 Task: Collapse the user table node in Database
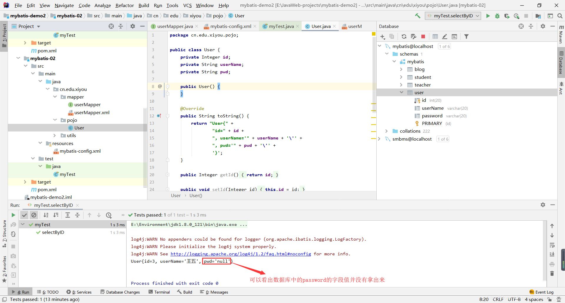401,92
